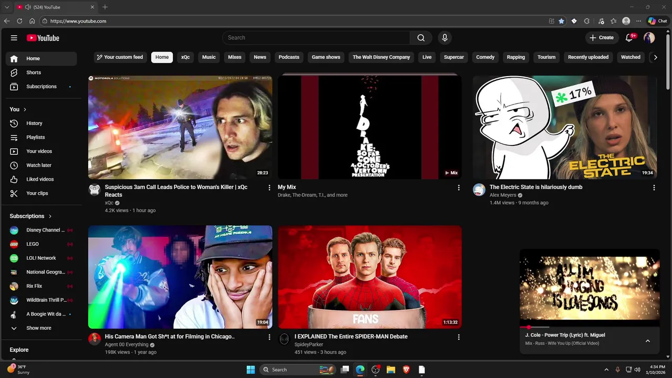
Task: Open more options for Electric State video
Action: [654, 187]
